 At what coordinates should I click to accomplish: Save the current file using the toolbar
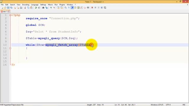tap(8, 8)
